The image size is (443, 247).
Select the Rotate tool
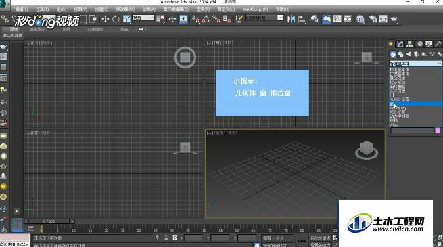point(116,19)
